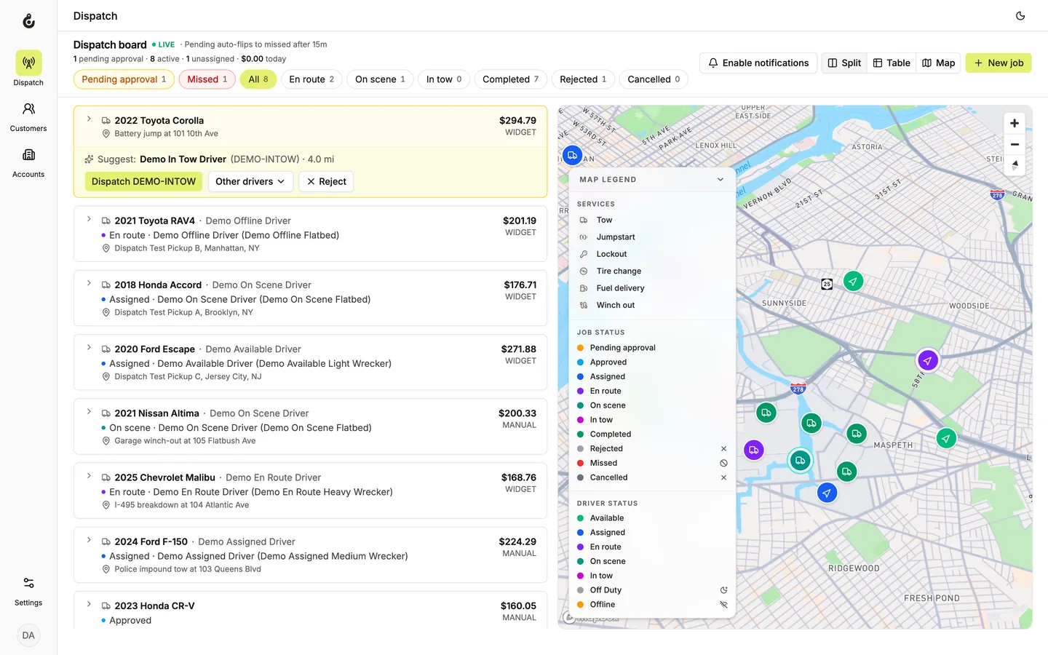1048x655 pixels.
Task: Collapse the Map Legend panel
Action: 720,180
